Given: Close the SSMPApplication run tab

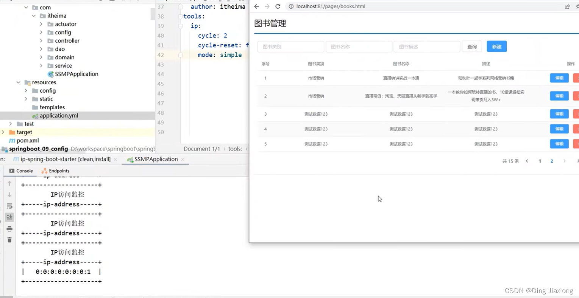Looking at the screenshot, I should pyautogui.click(x=183, y=160).
